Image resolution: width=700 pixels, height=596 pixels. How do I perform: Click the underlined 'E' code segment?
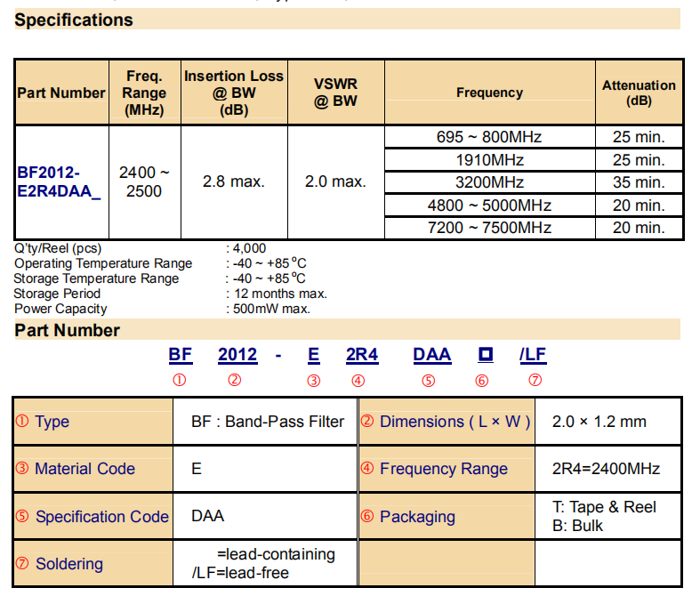point(313,355)
